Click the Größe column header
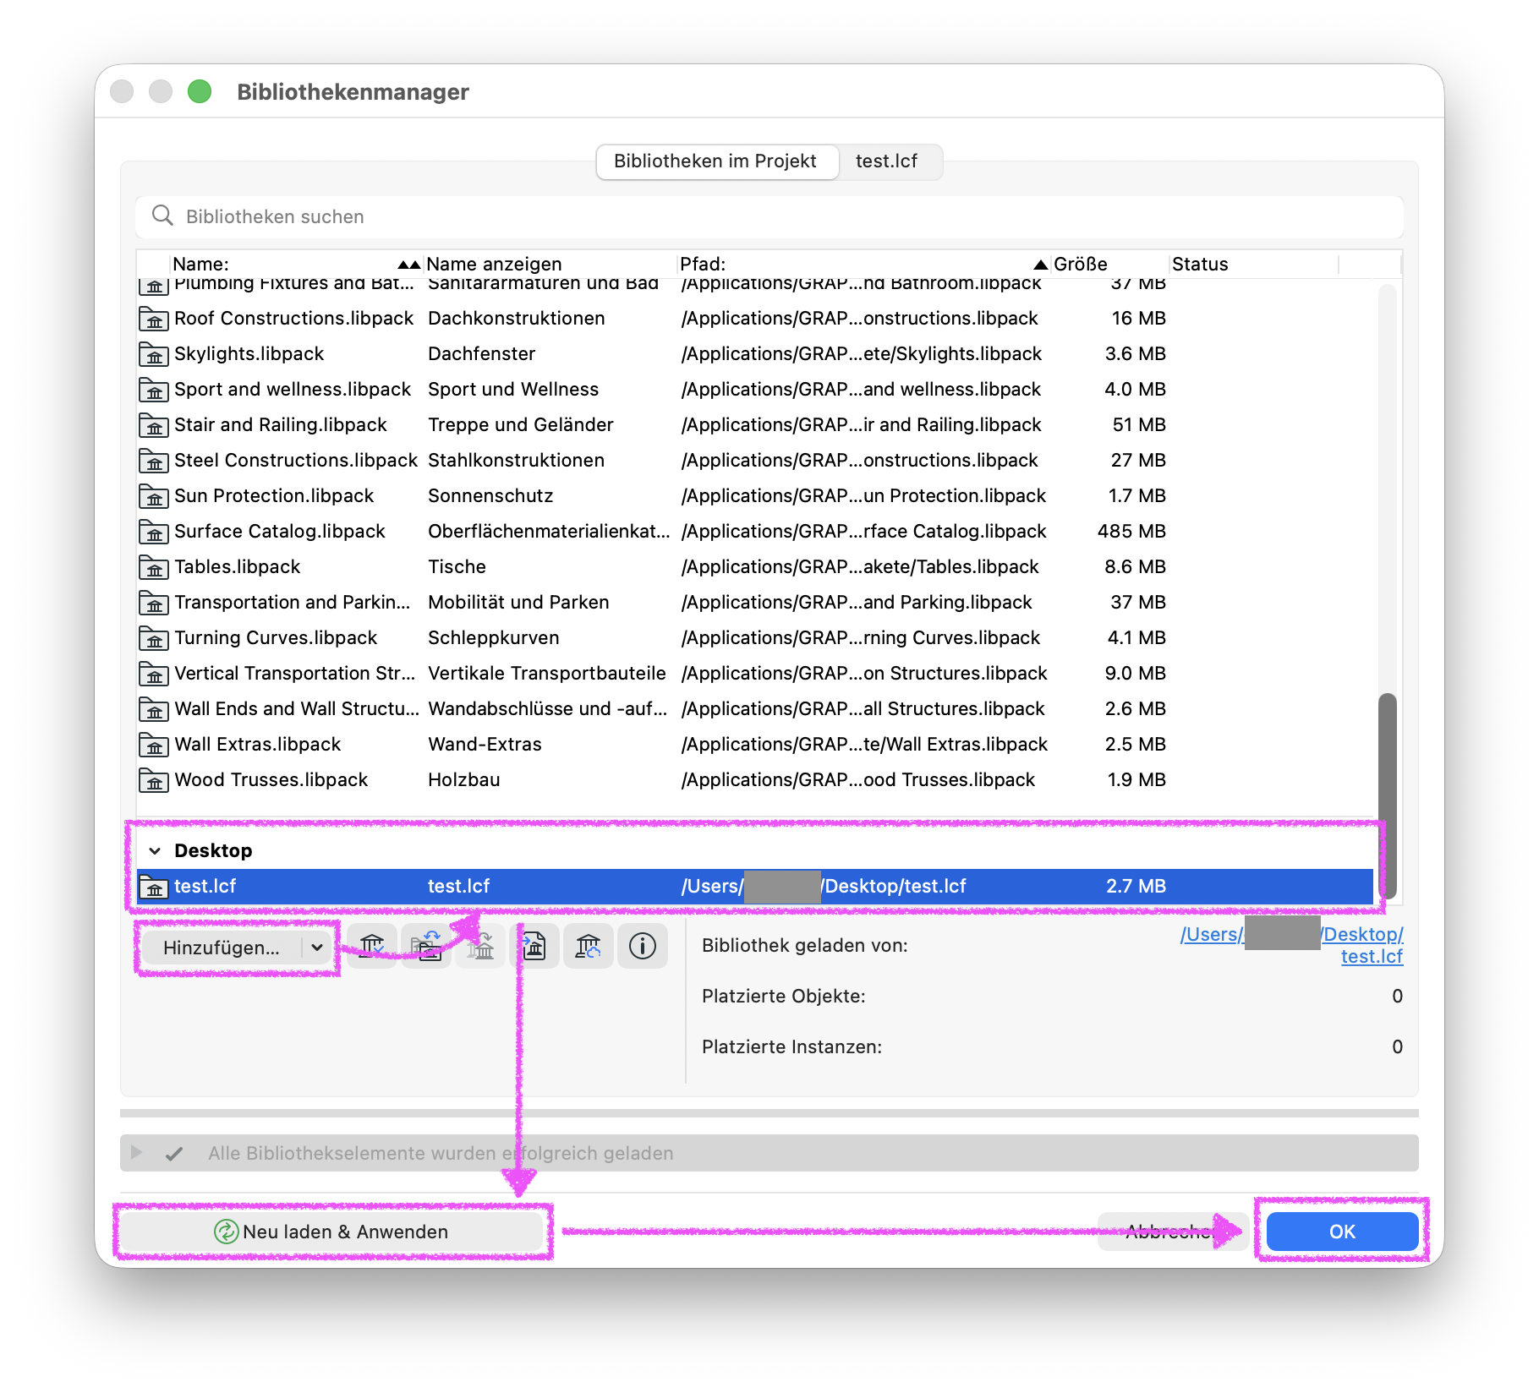This screenshot has width=1539, height=1393. [x=1109, y=264]
